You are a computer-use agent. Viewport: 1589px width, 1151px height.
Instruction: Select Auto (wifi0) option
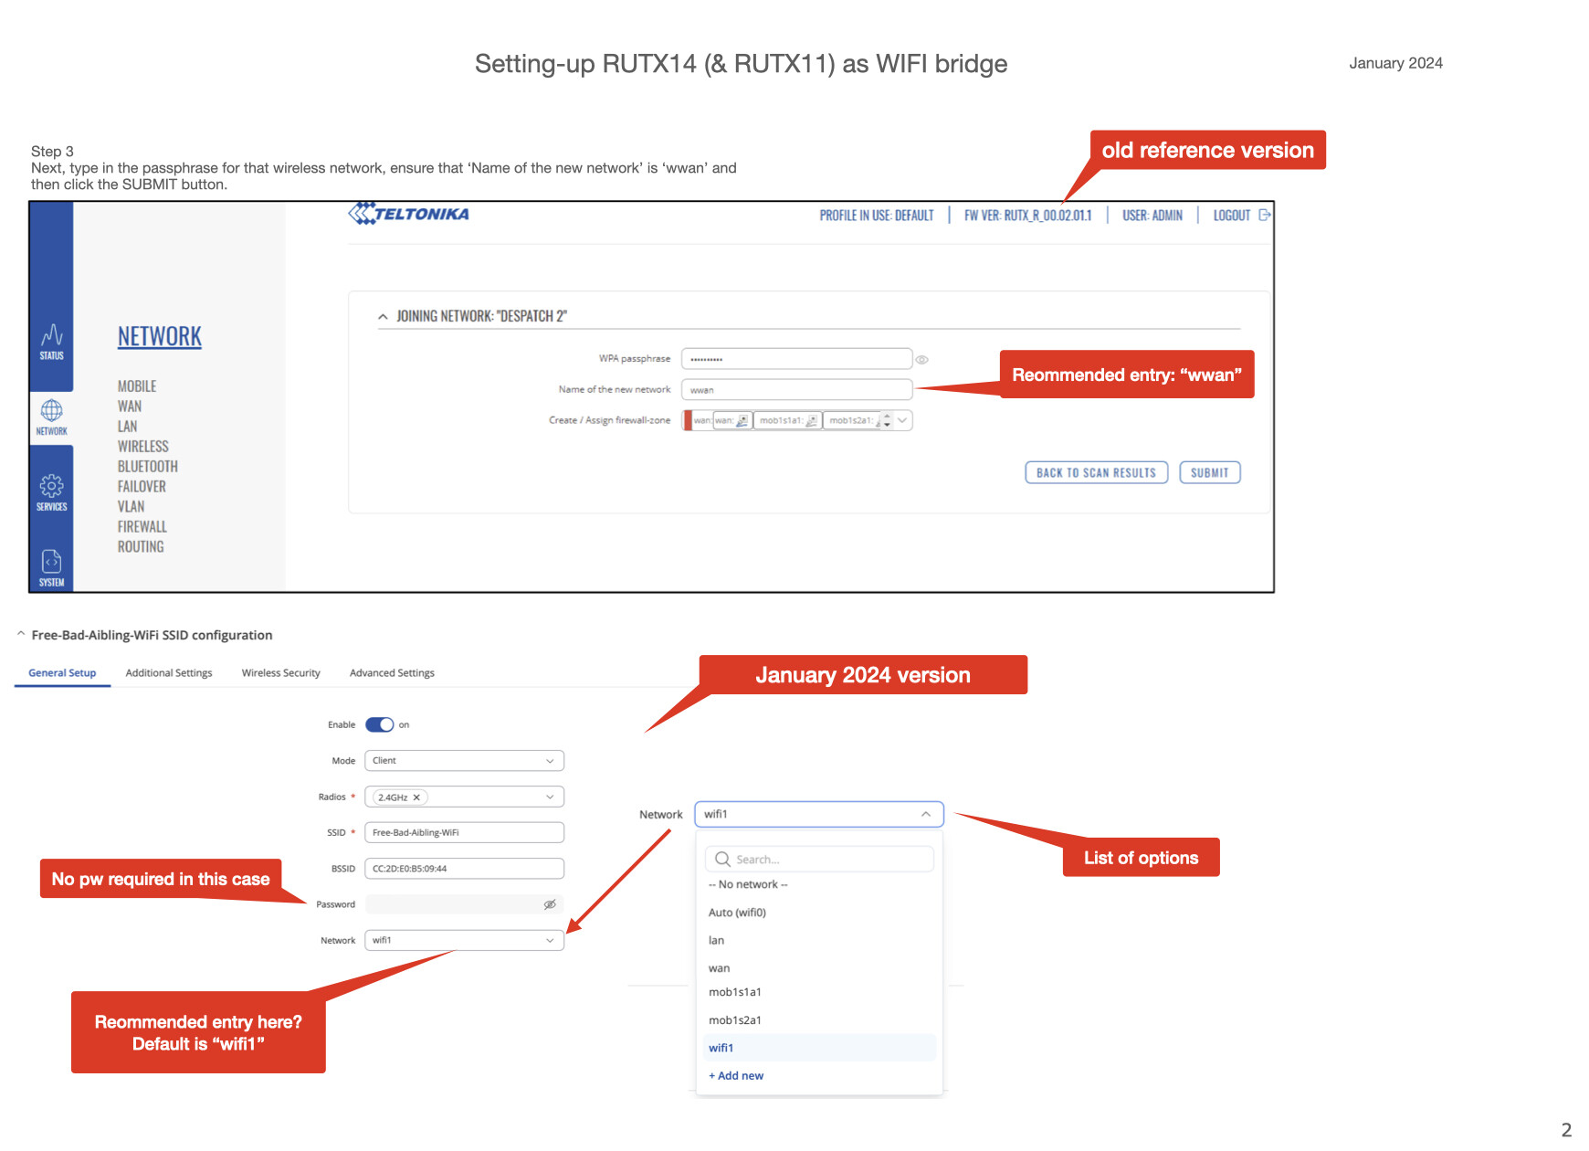click(737, 913)
